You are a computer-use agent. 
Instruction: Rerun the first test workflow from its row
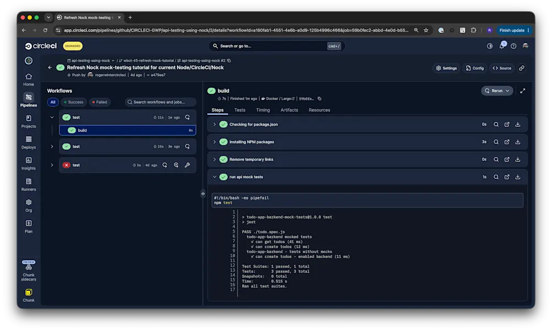pos(187,117)
